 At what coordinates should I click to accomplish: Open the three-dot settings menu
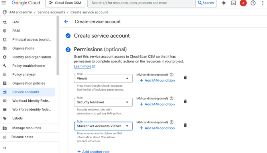point(263,3)
